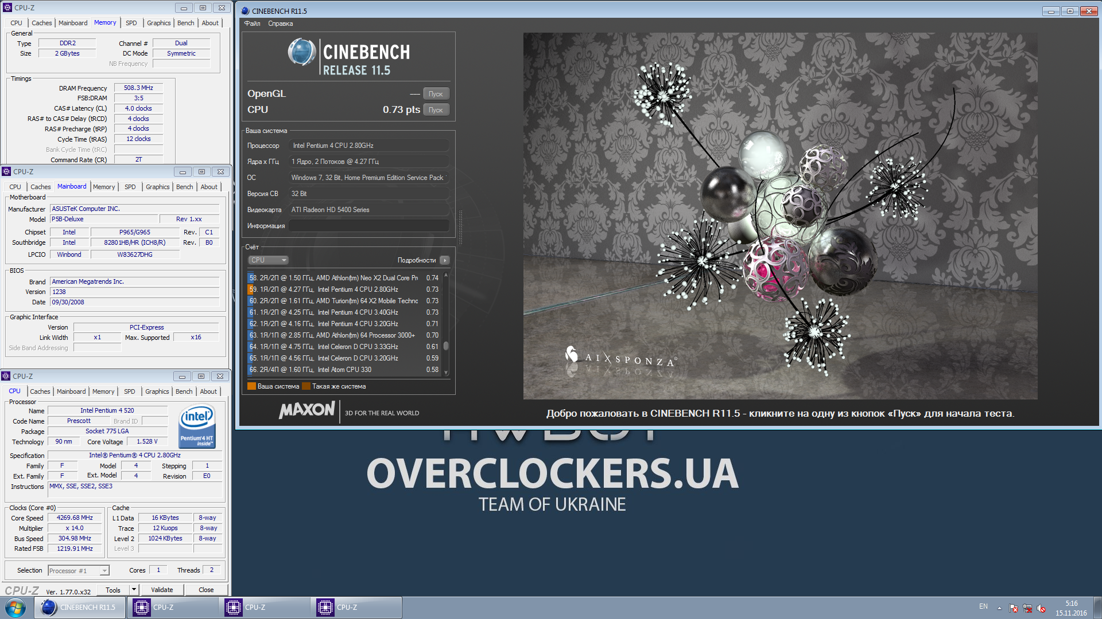Click CPU-Z Memory window title icon

[x=7, y=7]
